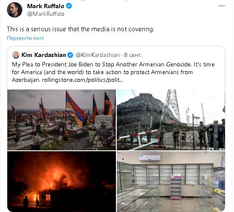Image resolution: width=234 pixels, height=212 pixels.
Task: Open the rollingstone.com article link
Action: coord(83,80)
